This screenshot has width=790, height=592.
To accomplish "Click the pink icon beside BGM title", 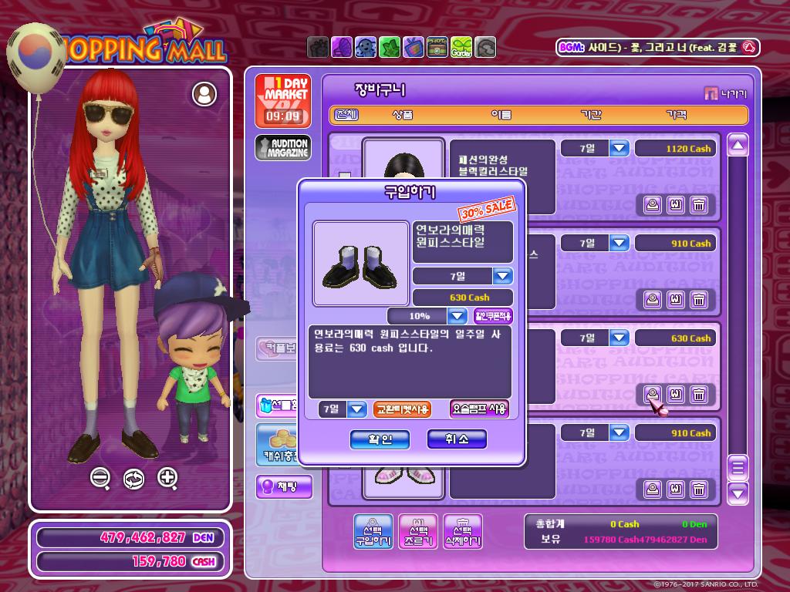I will coord(749,48).
